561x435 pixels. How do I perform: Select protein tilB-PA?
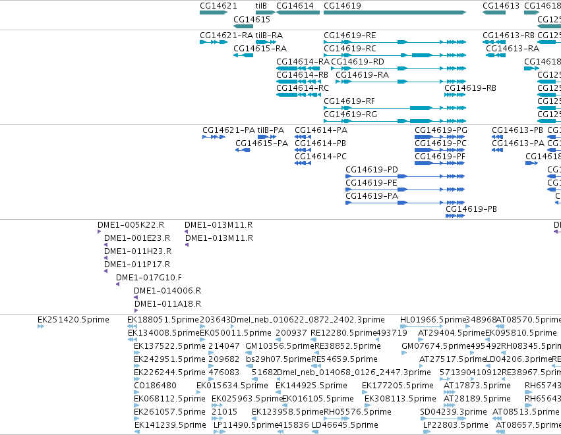(x=267, y=137)
